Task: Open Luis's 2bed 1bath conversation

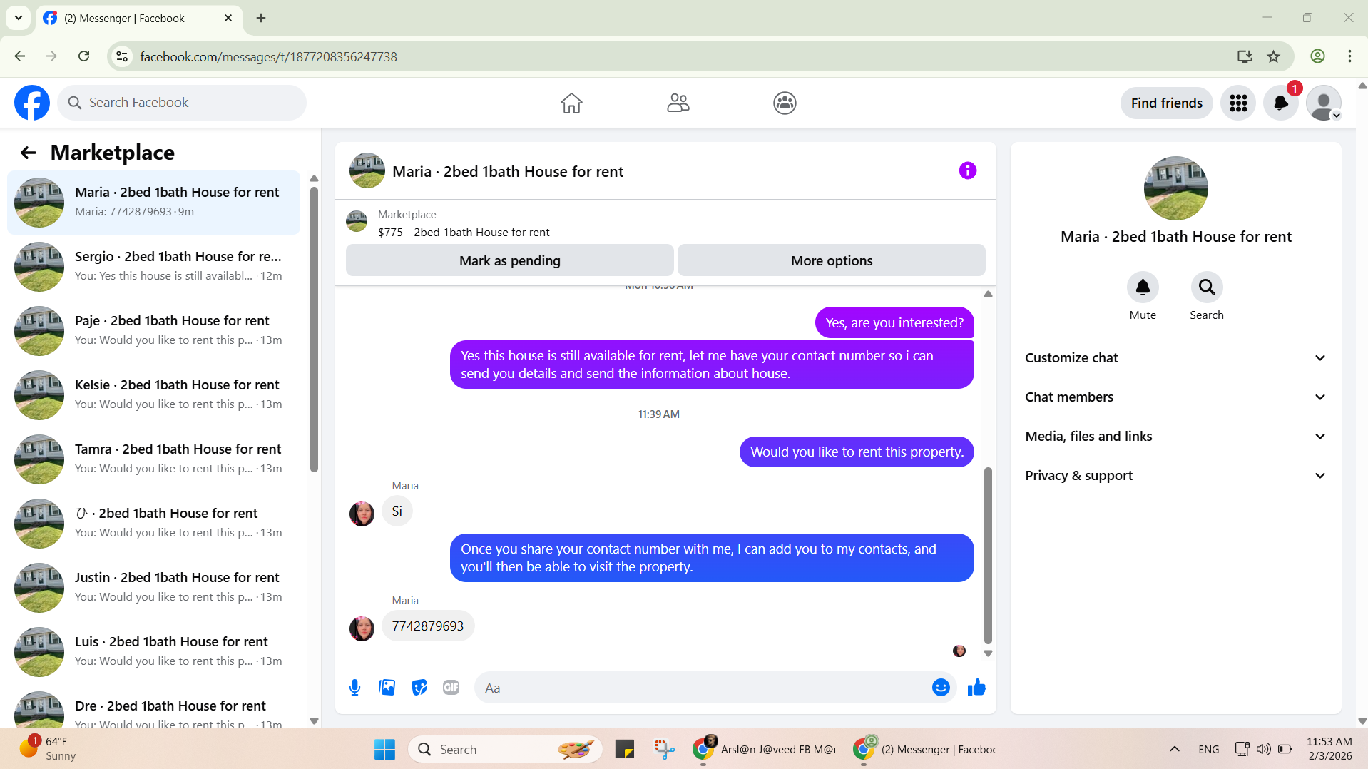Action: (x=153, y=652)
